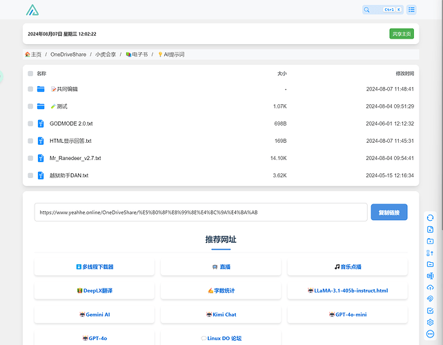Click the file icon of HTML显示回答.txt

click(x=41, y=141)
